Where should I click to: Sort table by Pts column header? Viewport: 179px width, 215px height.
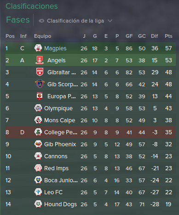pos(168,36)
